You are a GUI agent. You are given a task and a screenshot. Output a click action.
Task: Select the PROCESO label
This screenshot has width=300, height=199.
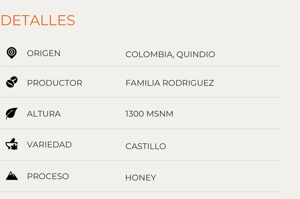pyautogui.click(x=48, y=176)
